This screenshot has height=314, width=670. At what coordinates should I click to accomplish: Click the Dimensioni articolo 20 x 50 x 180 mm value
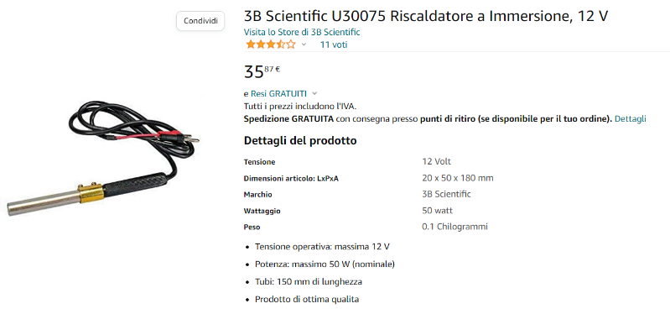457,178
